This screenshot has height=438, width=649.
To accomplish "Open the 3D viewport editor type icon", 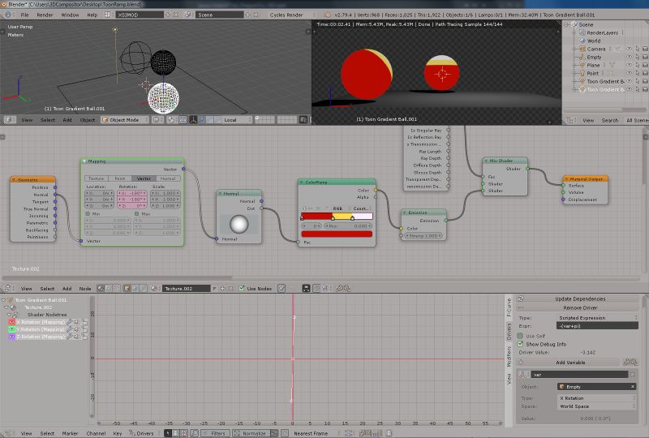I will [x=8, y=120].
